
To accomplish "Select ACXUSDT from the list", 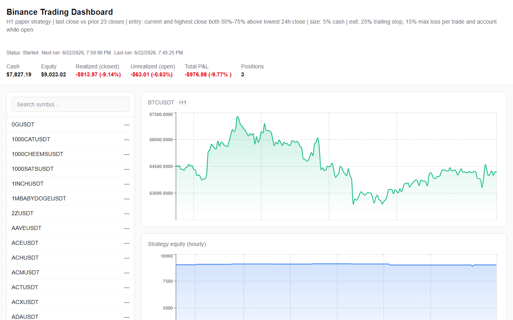I will 71,302.
